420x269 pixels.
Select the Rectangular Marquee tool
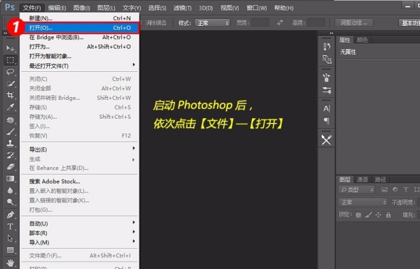(10, 60)
